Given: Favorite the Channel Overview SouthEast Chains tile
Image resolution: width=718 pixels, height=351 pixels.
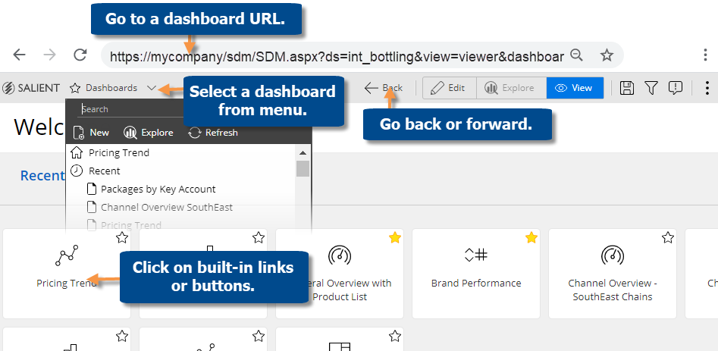Looking at the screenshot, I should click(667, 238).
